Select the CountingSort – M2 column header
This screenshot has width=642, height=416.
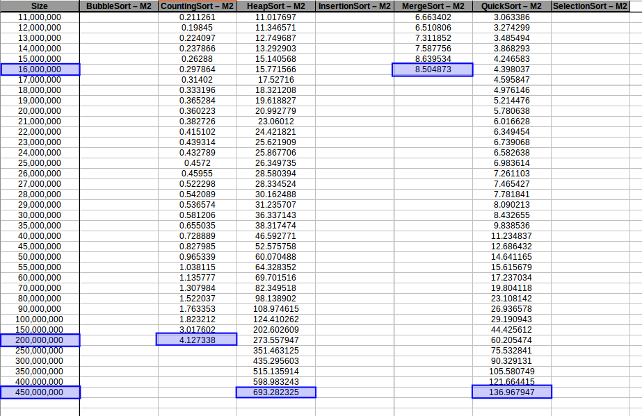point(198,6)
